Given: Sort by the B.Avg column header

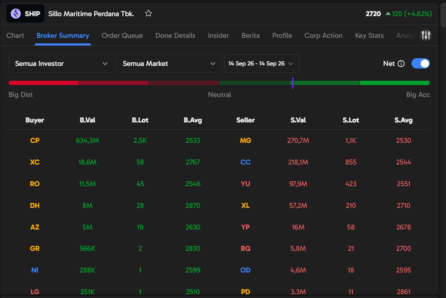Looking at the screenshot, I should tap(193, 120).
